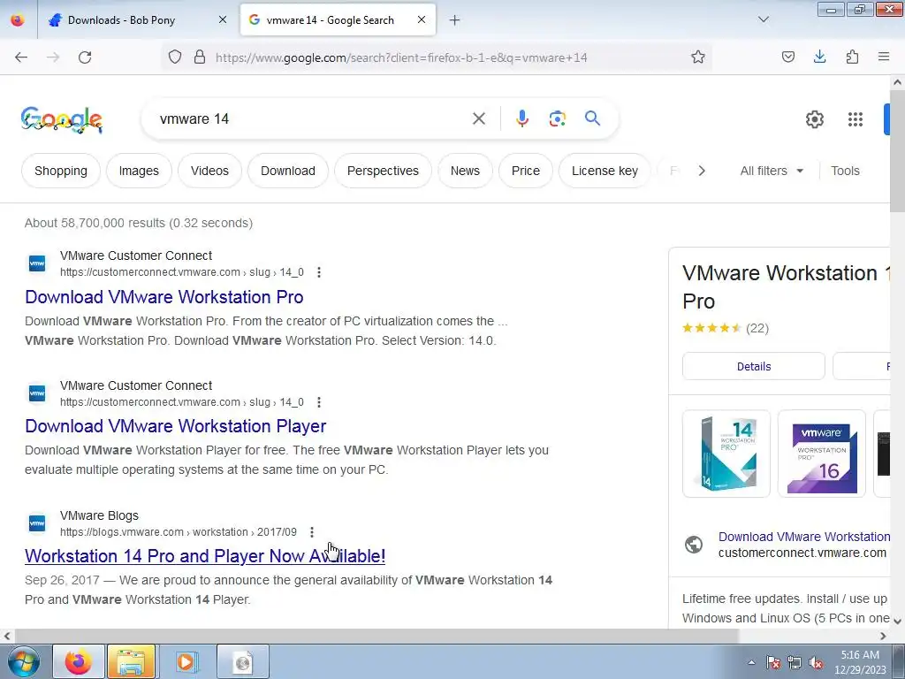
Task: Open Download VMware Workstation Player result
Action: click(176, 427)
